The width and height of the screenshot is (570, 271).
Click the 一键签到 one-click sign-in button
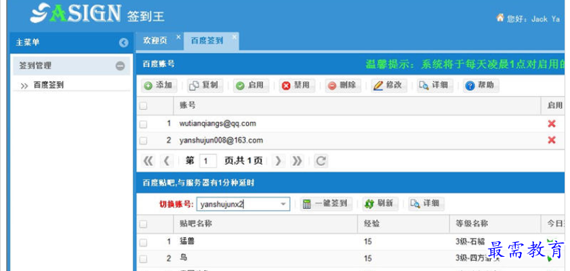click(x=326, y=203)
